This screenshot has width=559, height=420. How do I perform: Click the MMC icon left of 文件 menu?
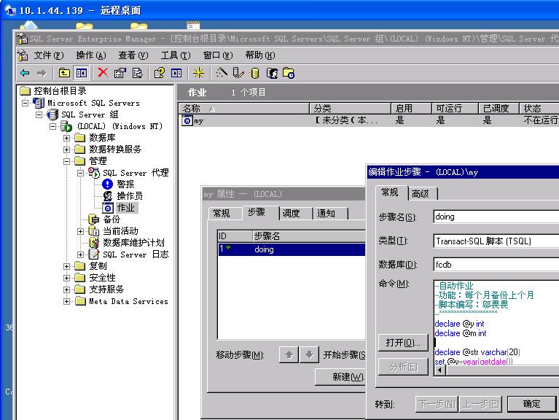[23, 55]
